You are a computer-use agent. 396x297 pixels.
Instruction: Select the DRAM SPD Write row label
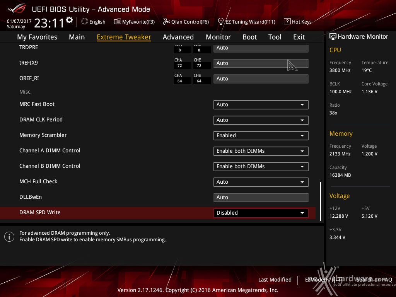[40, 212]
